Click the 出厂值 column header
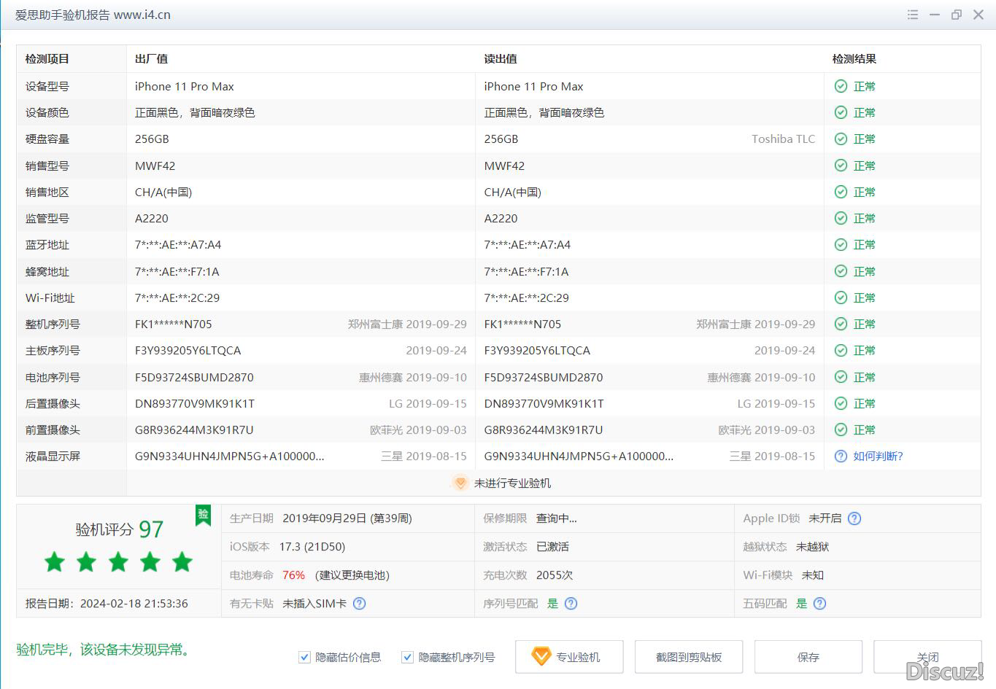Viewport: 996px width, 689px height. coord(151,59)
